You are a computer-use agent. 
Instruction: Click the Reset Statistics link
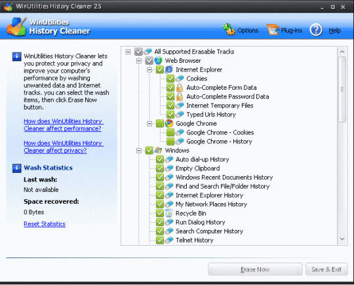(45, 224)
